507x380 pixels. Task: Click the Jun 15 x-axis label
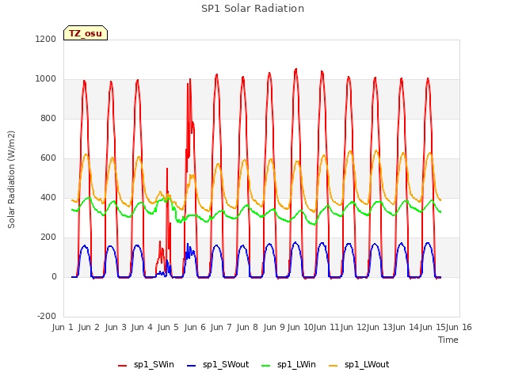pyautogui.click(x=433, y=327)
